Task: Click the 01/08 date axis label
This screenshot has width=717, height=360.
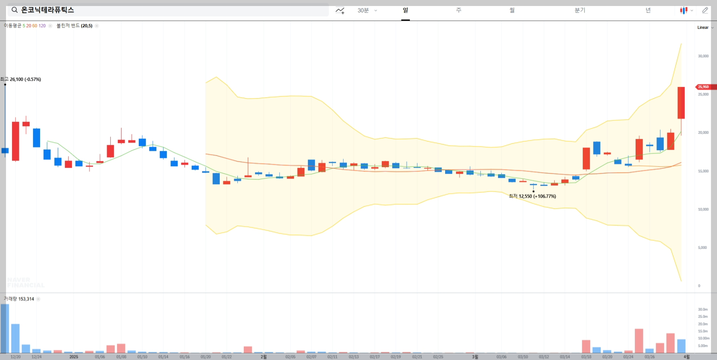Action: click(121, 357)
